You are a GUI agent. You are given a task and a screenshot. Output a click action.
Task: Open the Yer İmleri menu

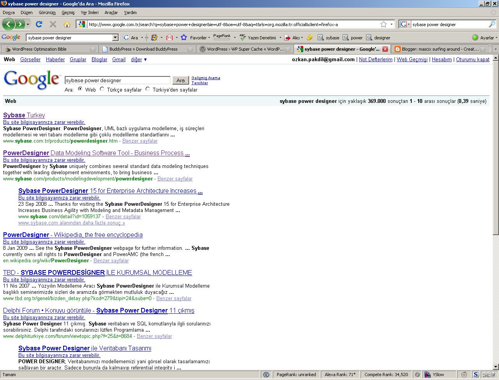coord(89,12)
